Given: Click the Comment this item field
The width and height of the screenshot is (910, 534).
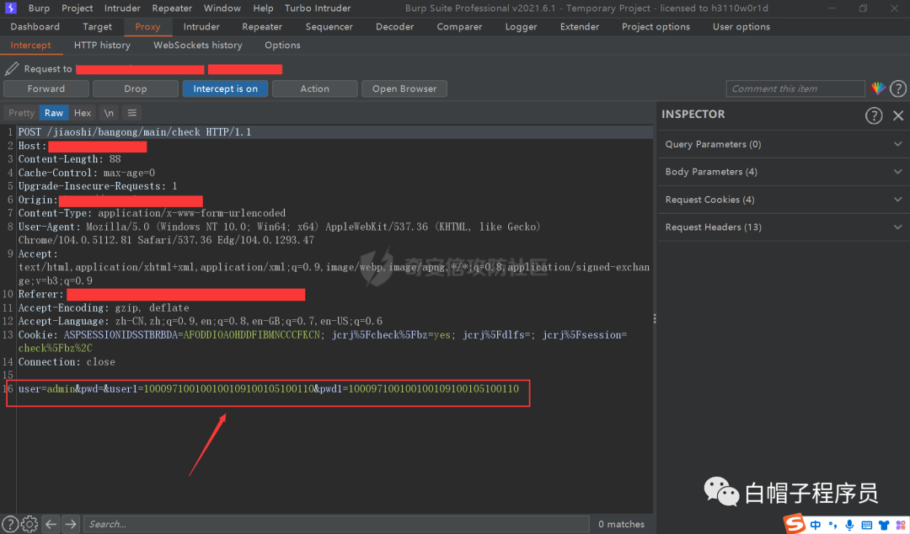Looking at the screenshot, I should click(x=795, y=88).
